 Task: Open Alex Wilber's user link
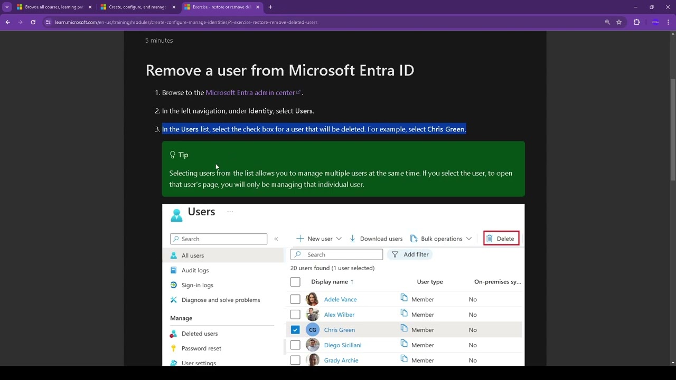point(339,315)
